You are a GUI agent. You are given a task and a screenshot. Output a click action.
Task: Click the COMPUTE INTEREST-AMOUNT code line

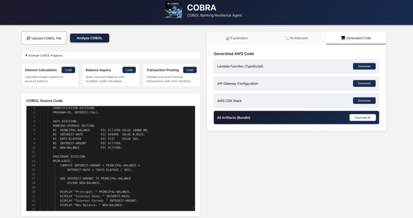click(100, 166)
